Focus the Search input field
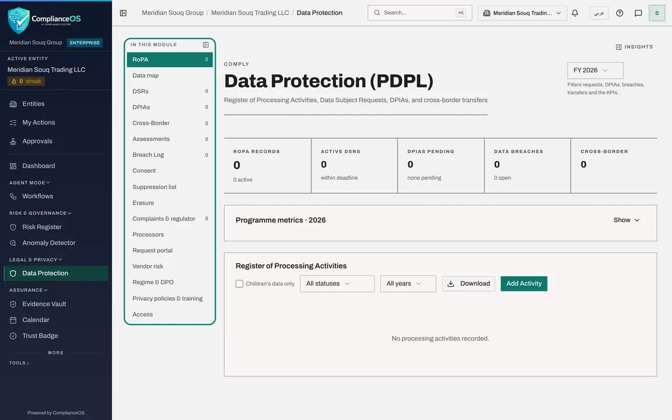The width and height of the screenshot is (672, 420). (x=419, y=13)
